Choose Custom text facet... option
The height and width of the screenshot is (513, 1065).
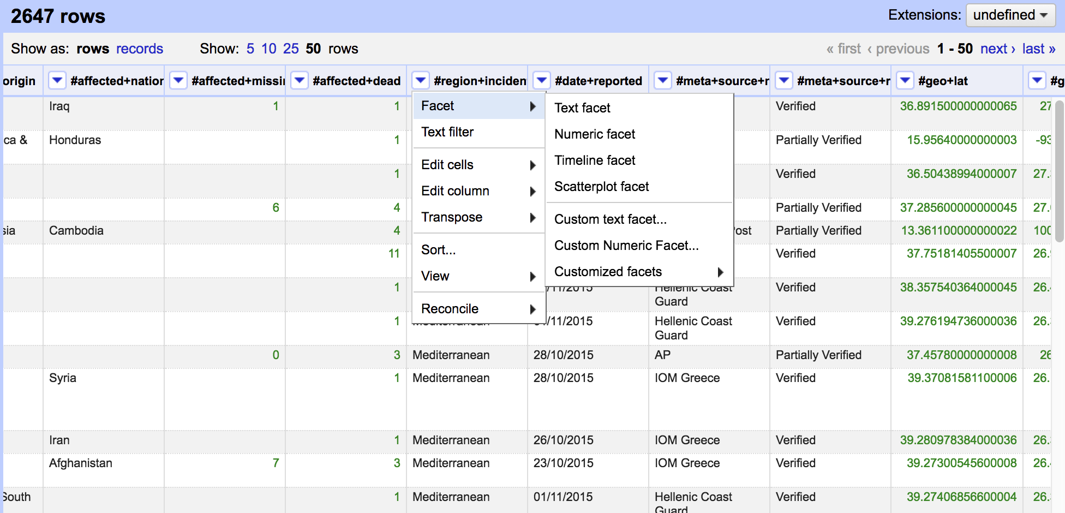639,219
